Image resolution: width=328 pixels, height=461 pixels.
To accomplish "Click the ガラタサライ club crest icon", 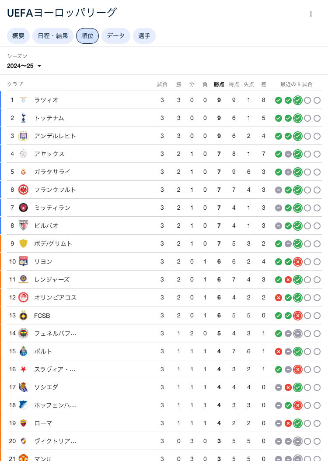I will (23, 172).
